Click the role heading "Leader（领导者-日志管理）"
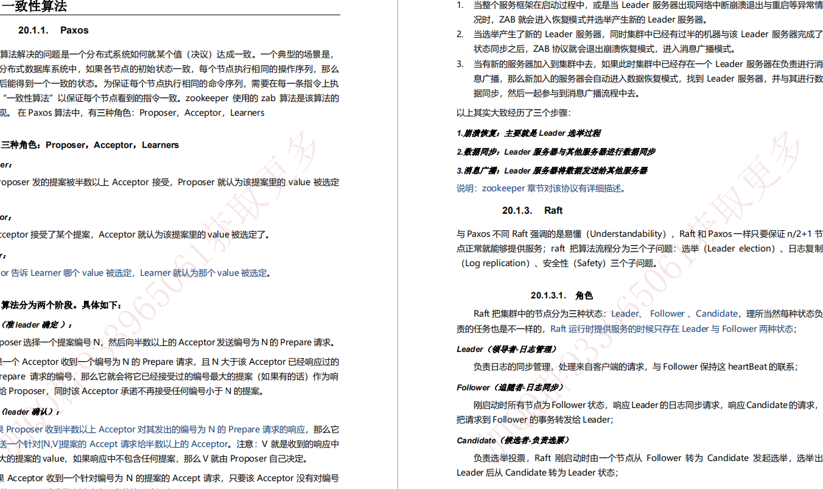This screenshot has width=823, height=489. (x=506, y=349)
